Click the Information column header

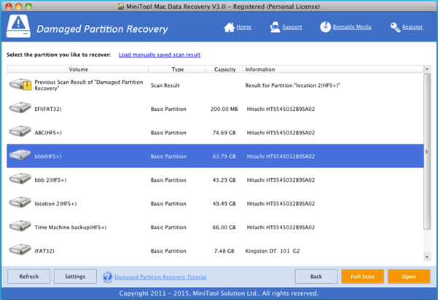click(333, 69)
